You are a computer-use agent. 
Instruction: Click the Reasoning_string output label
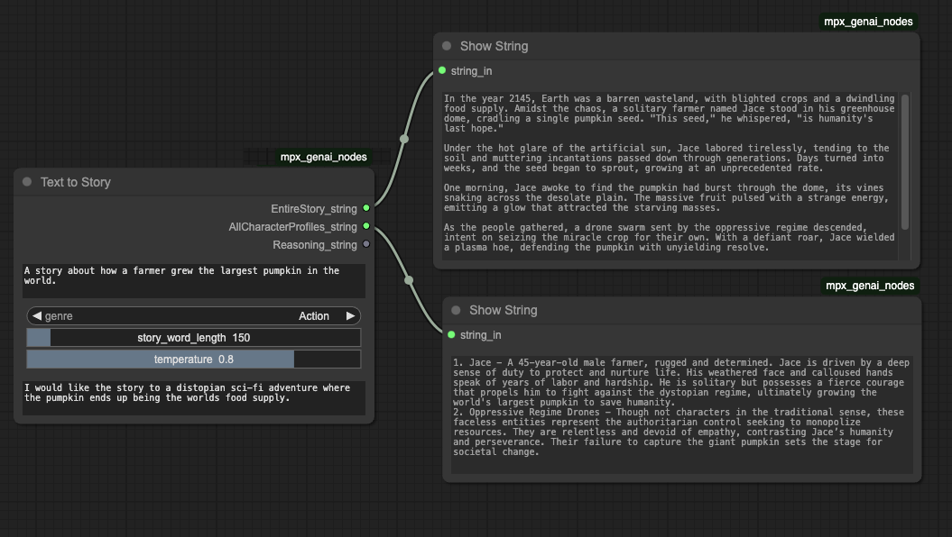tap(315, 245)
